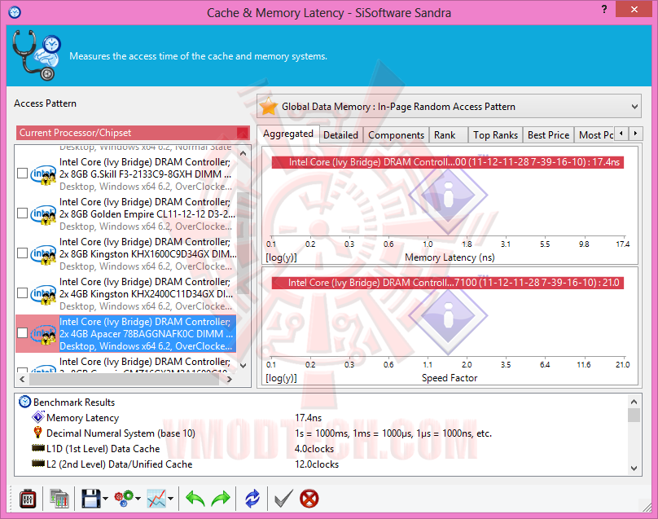Click the Intel logo of Golden Empire entry
Image resolution: width=658 pixels, height=519 pixels.
[43, 214]
